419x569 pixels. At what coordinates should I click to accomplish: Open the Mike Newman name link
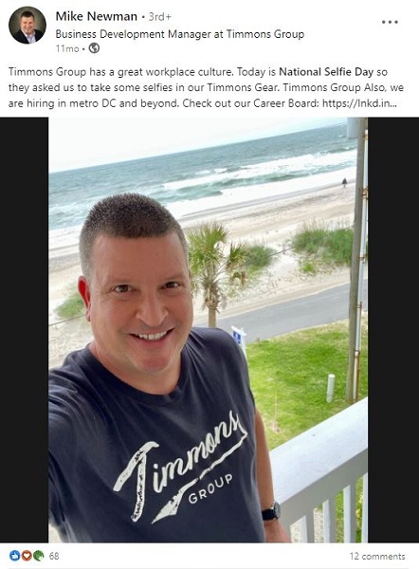pyautogui.click(x=96, y=16)
